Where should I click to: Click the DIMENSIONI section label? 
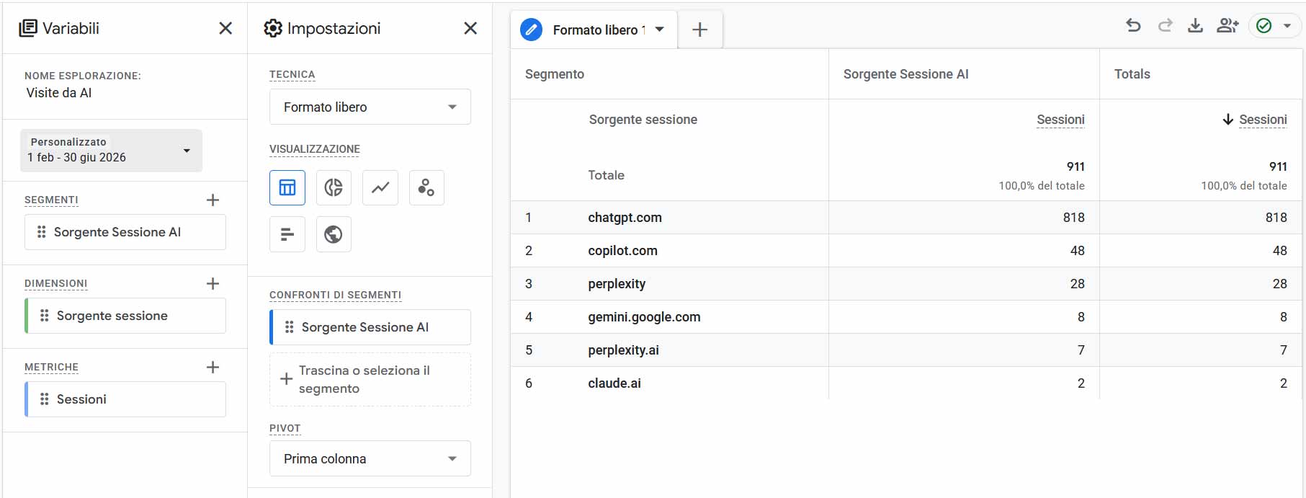click(56, 283)
